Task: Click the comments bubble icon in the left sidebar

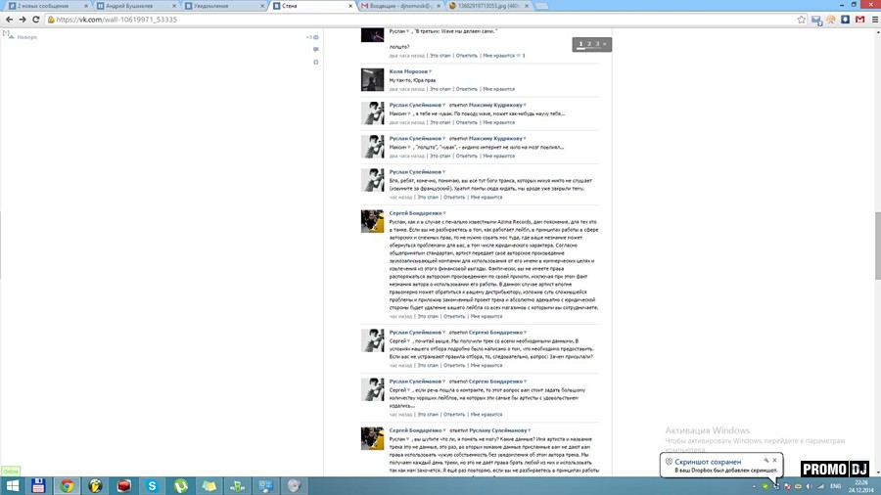Action: pos(315,49)
